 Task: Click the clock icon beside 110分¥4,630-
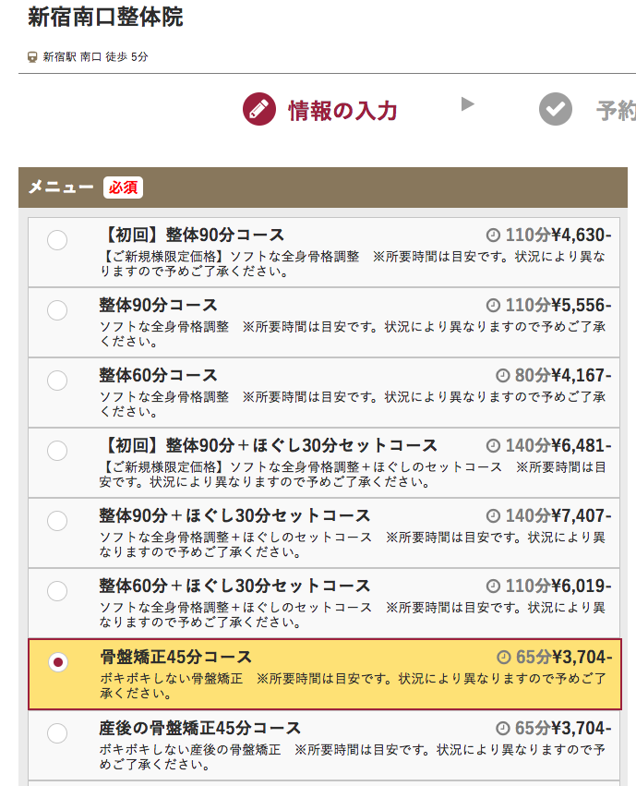point(493,236)
